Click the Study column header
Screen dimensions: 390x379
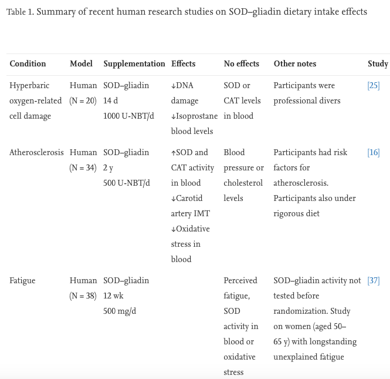pyautogui.click(x=378, y=63)
